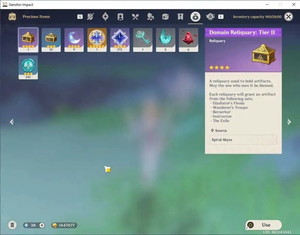Click the trash can delete icon
Viewport: 300px width, 235px height.
12,225
